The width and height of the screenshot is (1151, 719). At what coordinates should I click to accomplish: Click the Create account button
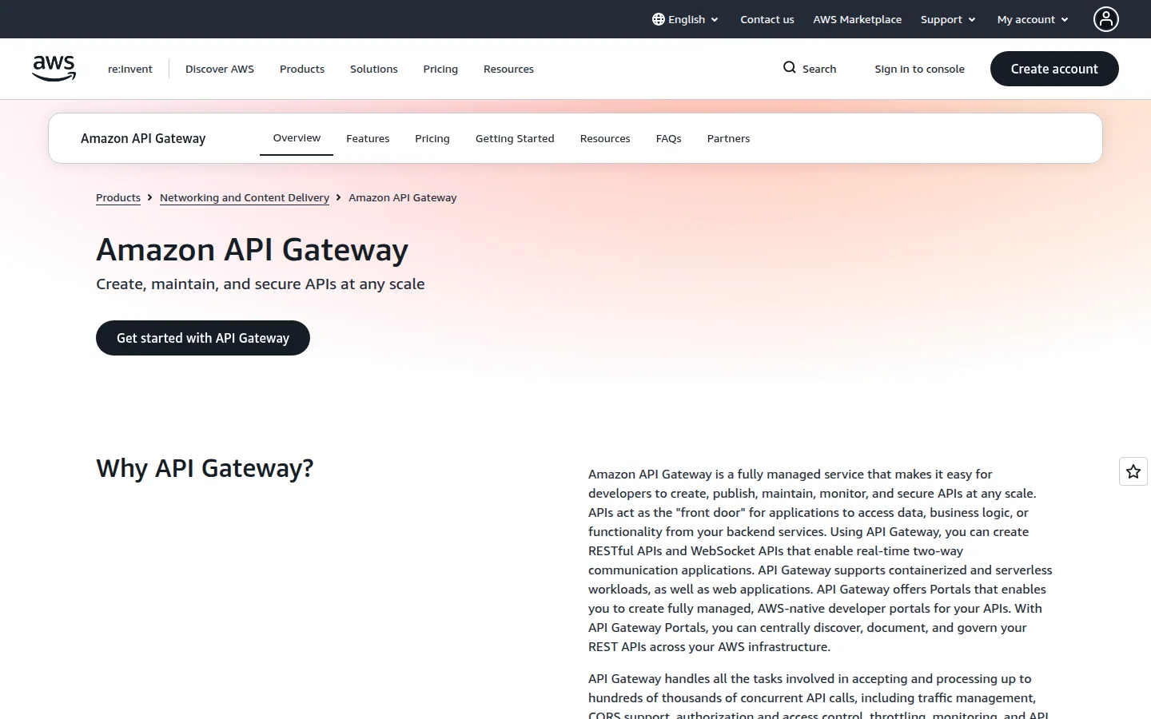click(1054, 69)
